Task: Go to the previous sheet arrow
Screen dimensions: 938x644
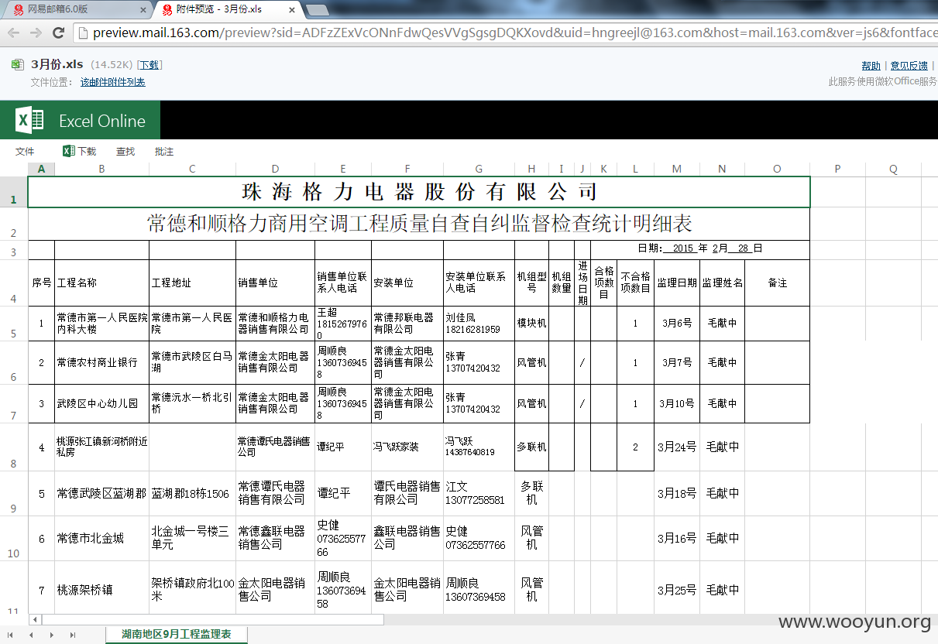Action: 31,635
